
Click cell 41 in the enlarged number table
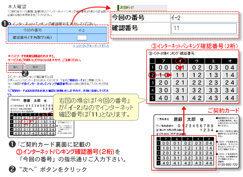[180, 98]
